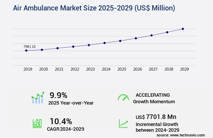Click the year-over-year bar chart icon
Viewport: 213px width, 138px height.
(38, 98)
